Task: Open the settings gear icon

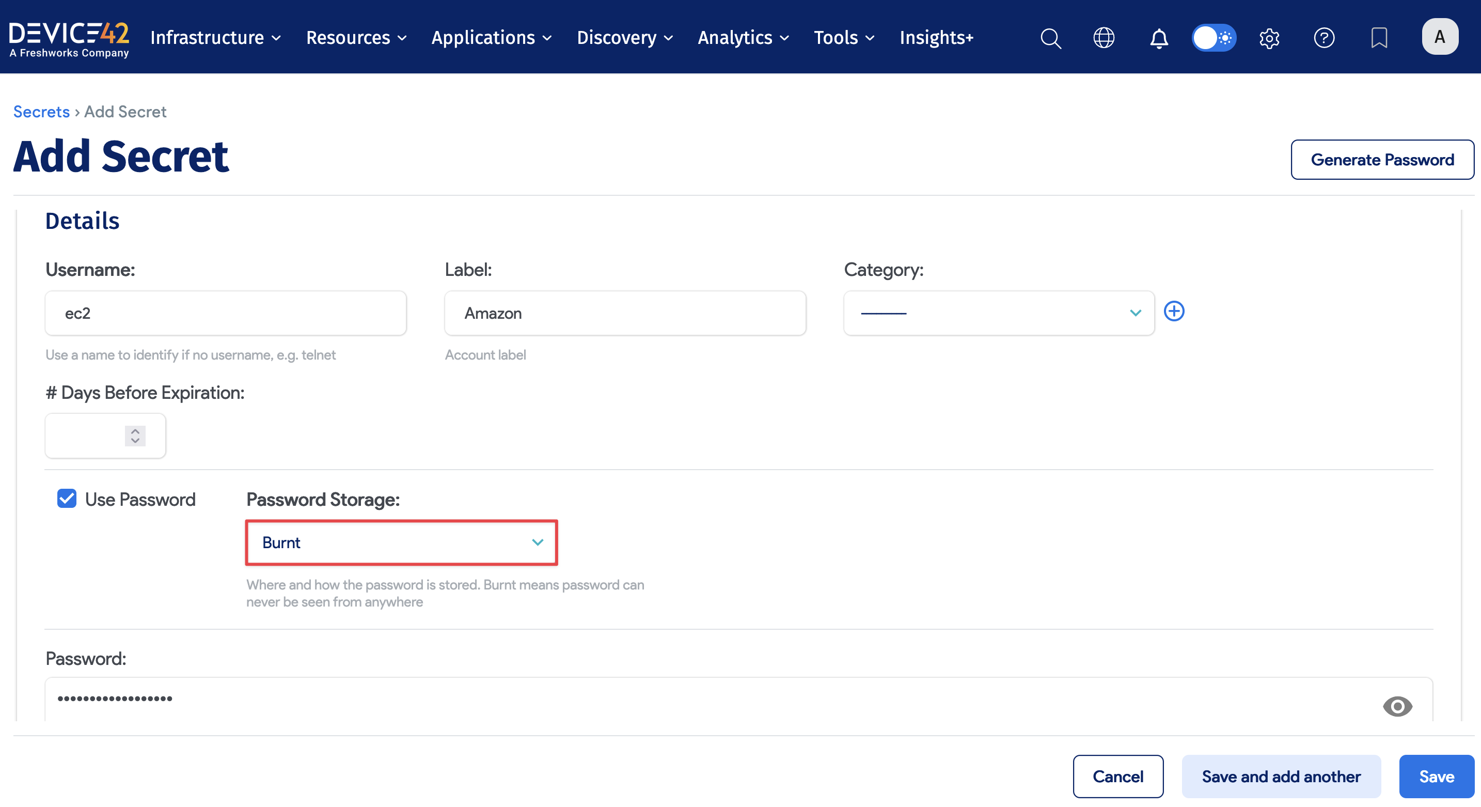Action: pyautogui.click(x=1269, y=38)
